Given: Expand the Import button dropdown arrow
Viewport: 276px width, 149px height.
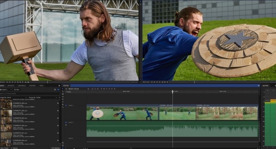Looking at the screenshot, I should (x=11, y=89).
